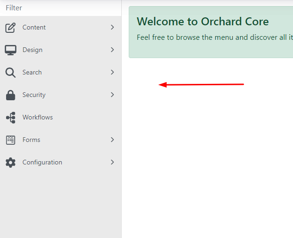Click the Security padlock icon

[10, 95]
